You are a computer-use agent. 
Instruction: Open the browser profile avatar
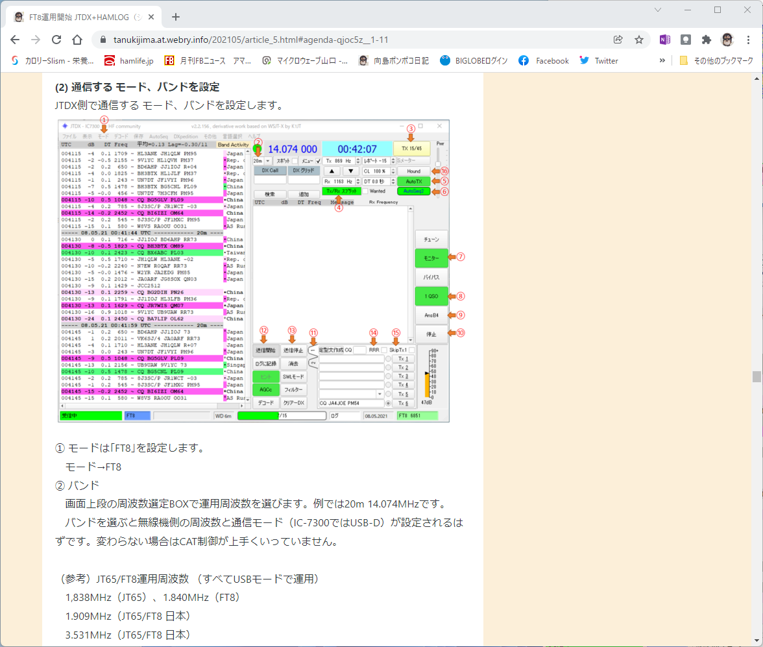[727, 40]
